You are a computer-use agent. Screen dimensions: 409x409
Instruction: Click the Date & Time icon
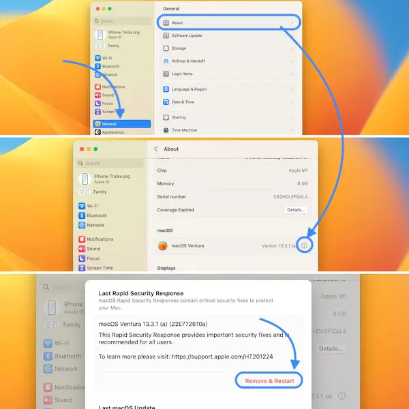166,102
